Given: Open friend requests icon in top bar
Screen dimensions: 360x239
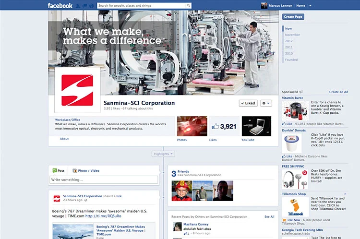Looking at the screenshot, I should click(x=78, y=6).
